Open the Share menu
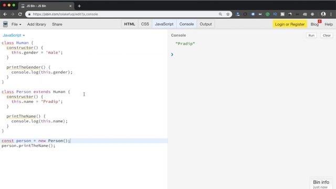The width and height of the screenshot is (336, 189). click(x=57, y=24)
